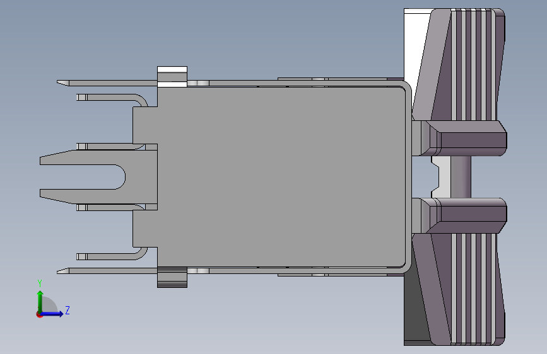Image resolution: width=547 pixels, height=354 pixels.
Task: Select the forked U-slot terminal blade of the model
Action: [x=98, y=177]
